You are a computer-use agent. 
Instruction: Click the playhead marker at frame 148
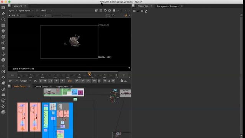[90, 74]
